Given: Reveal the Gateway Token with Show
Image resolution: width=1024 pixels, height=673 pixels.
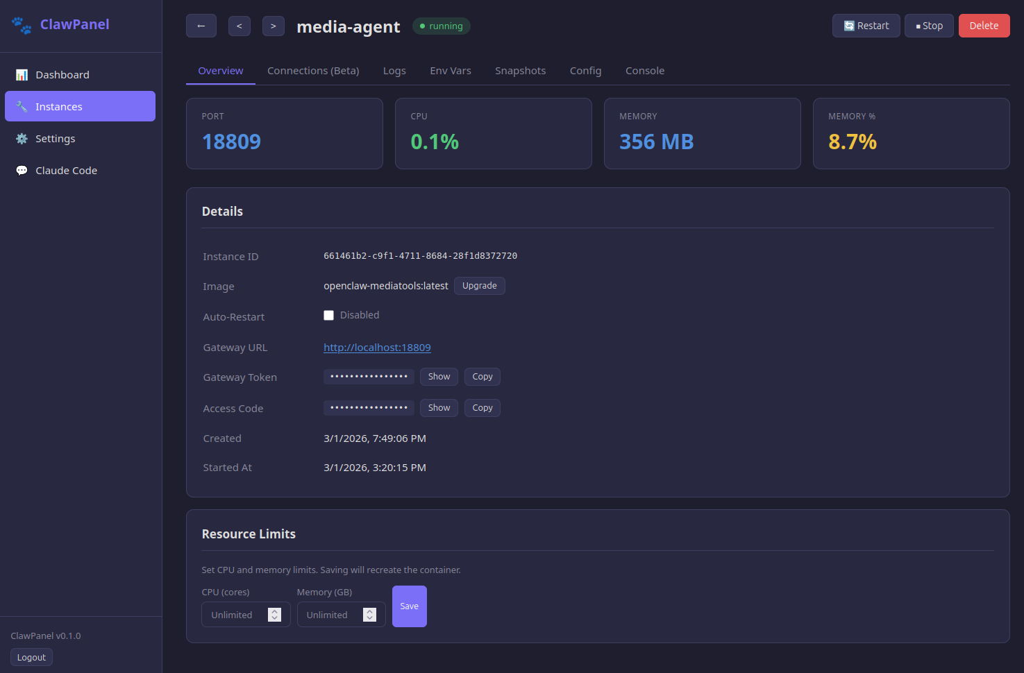Looking at the screenshot, I should tap(438, 376).
